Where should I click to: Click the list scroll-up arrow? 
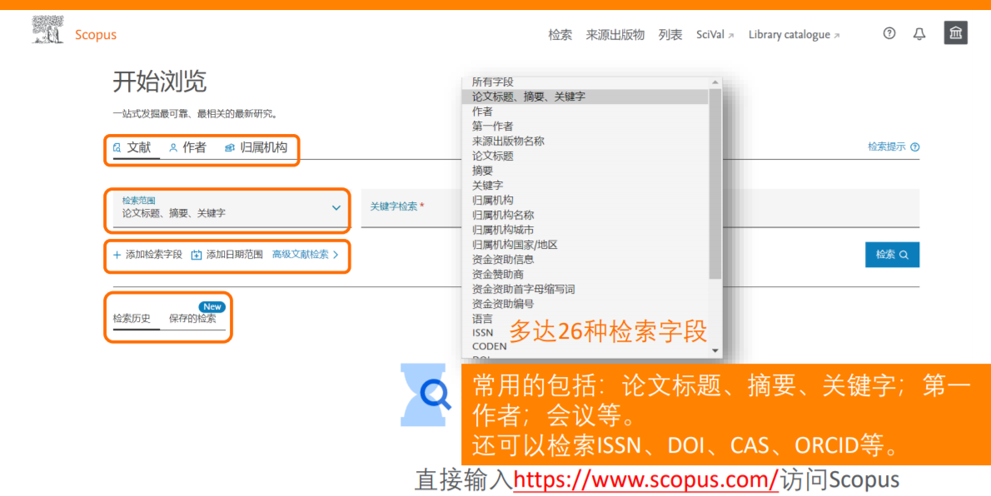coord(715,82)
